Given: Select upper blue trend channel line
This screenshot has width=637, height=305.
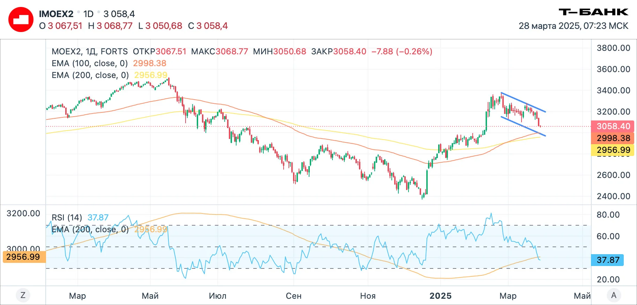Looking at the screenshot, I should pyautogui.click(x=523, y=102).
